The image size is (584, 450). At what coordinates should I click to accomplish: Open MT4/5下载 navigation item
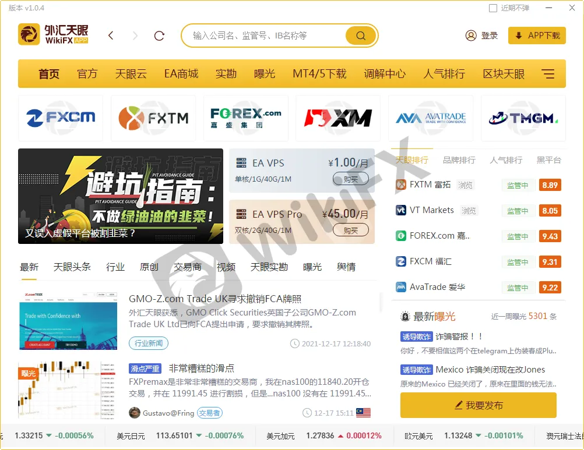click(319, 73)
